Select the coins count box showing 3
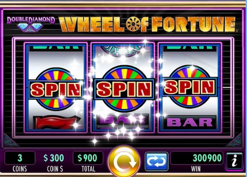The height and width of the screenshot is (177, 247). click(x=20, y=158)
